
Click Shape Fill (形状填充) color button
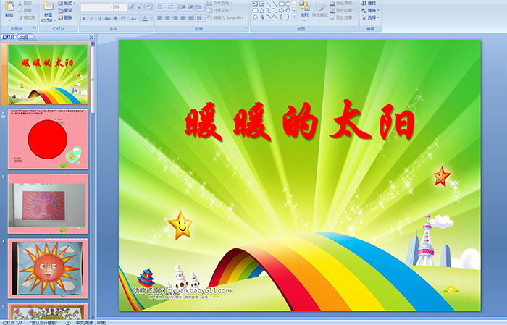[x=343, y=3]
